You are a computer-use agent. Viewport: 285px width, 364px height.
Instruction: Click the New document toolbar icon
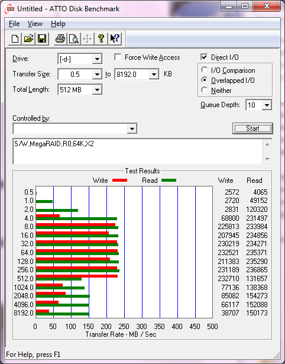(15, 39)
